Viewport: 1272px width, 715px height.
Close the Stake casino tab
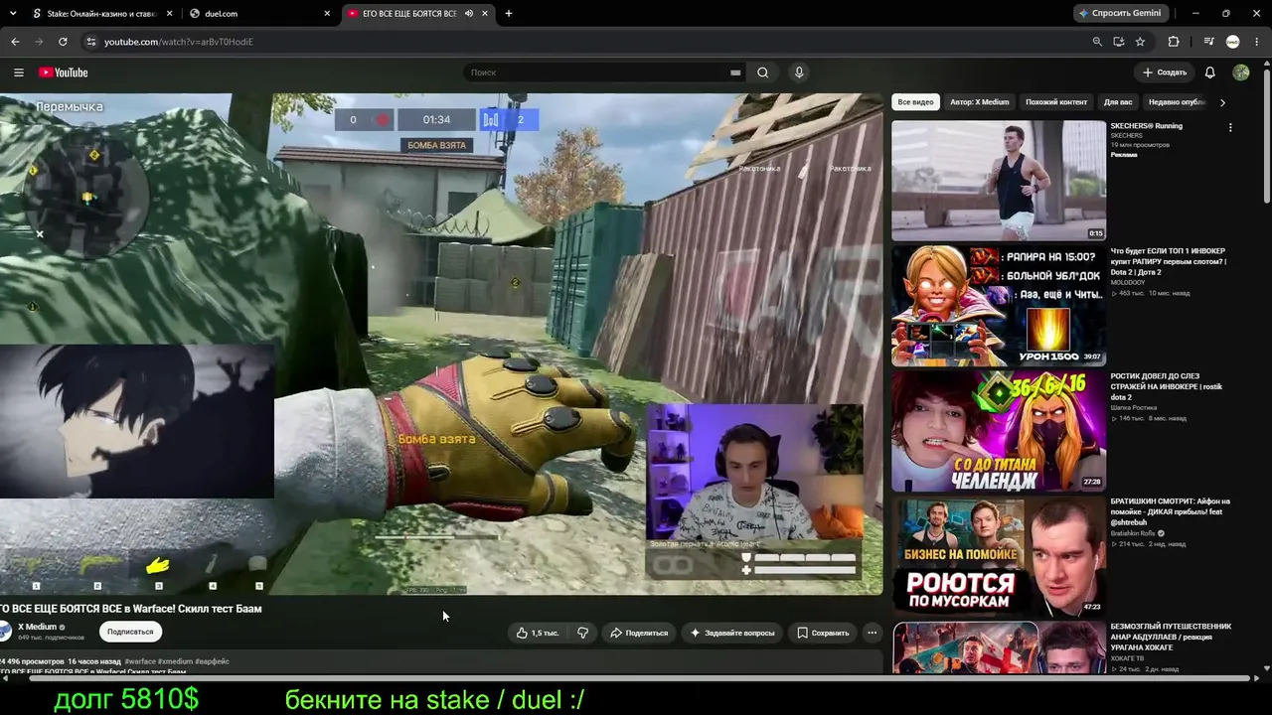point(170,14)
